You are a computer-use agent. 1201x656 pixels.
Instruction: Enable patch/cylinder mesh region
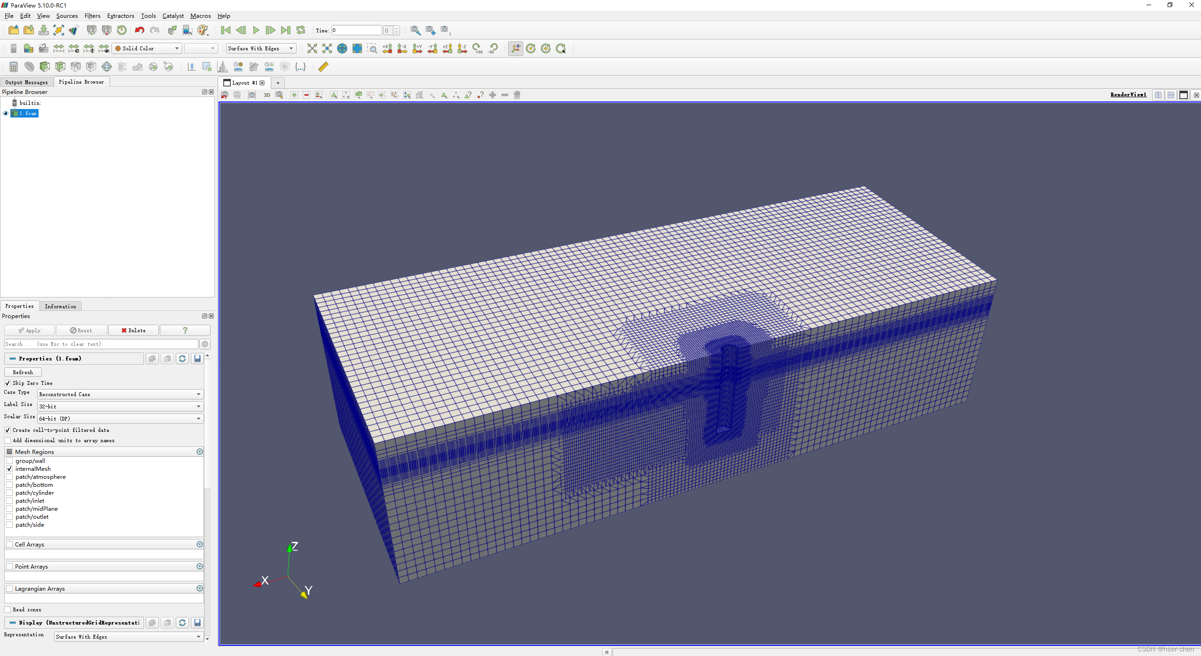click(x=9, y=493)
